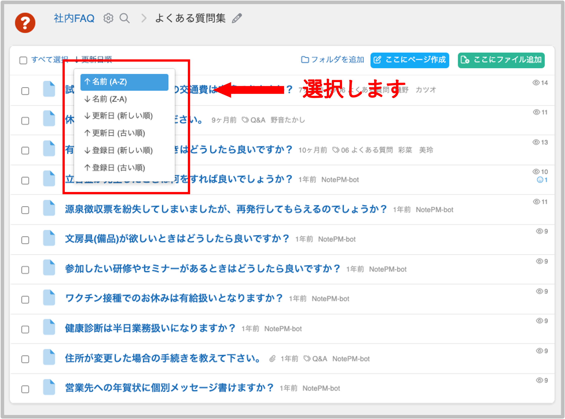Click the search magnifier icon
Screen dimensions: 565x419
click(x=125, y=18)
